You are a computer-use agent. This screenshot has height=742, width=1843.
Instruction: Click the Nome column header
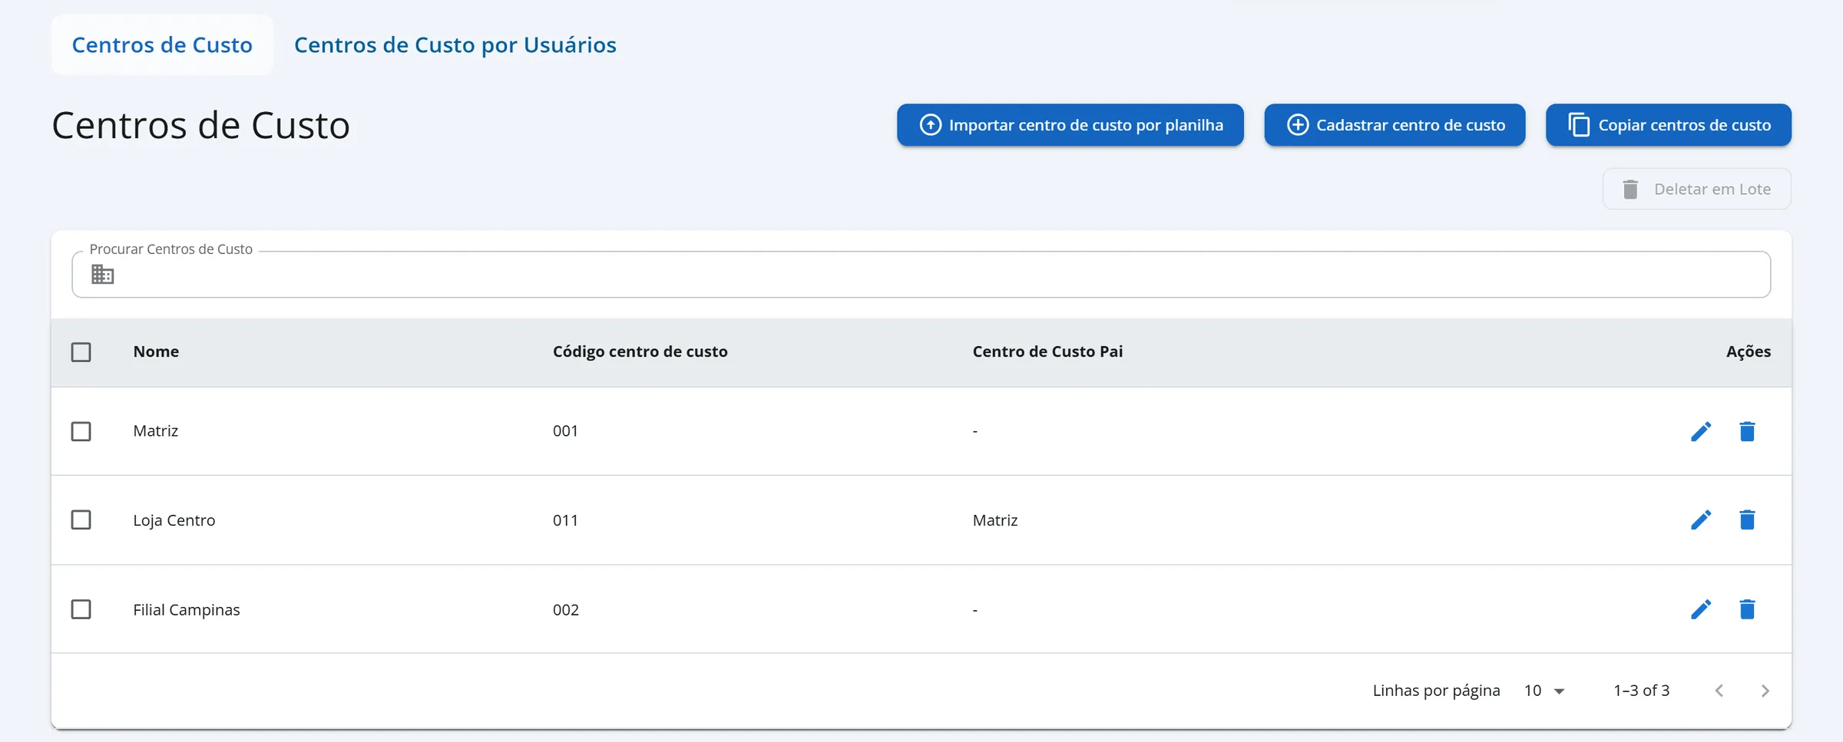[156, 351]
